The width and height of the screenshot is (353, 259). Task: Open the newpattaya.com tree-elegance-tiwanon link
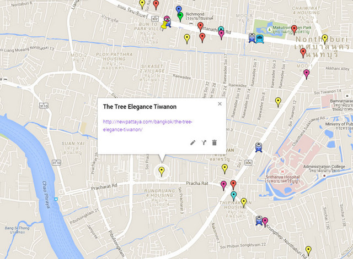147,126
